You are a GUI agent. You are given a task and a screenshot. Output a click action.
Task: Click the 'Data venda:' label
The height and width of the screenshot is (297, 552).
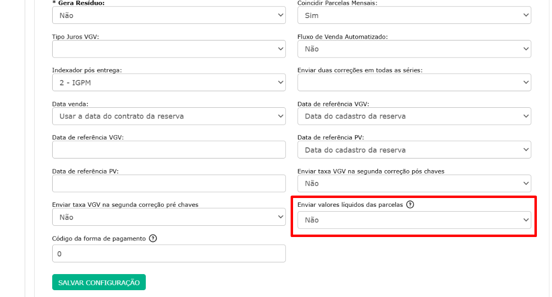click(70, 104)
